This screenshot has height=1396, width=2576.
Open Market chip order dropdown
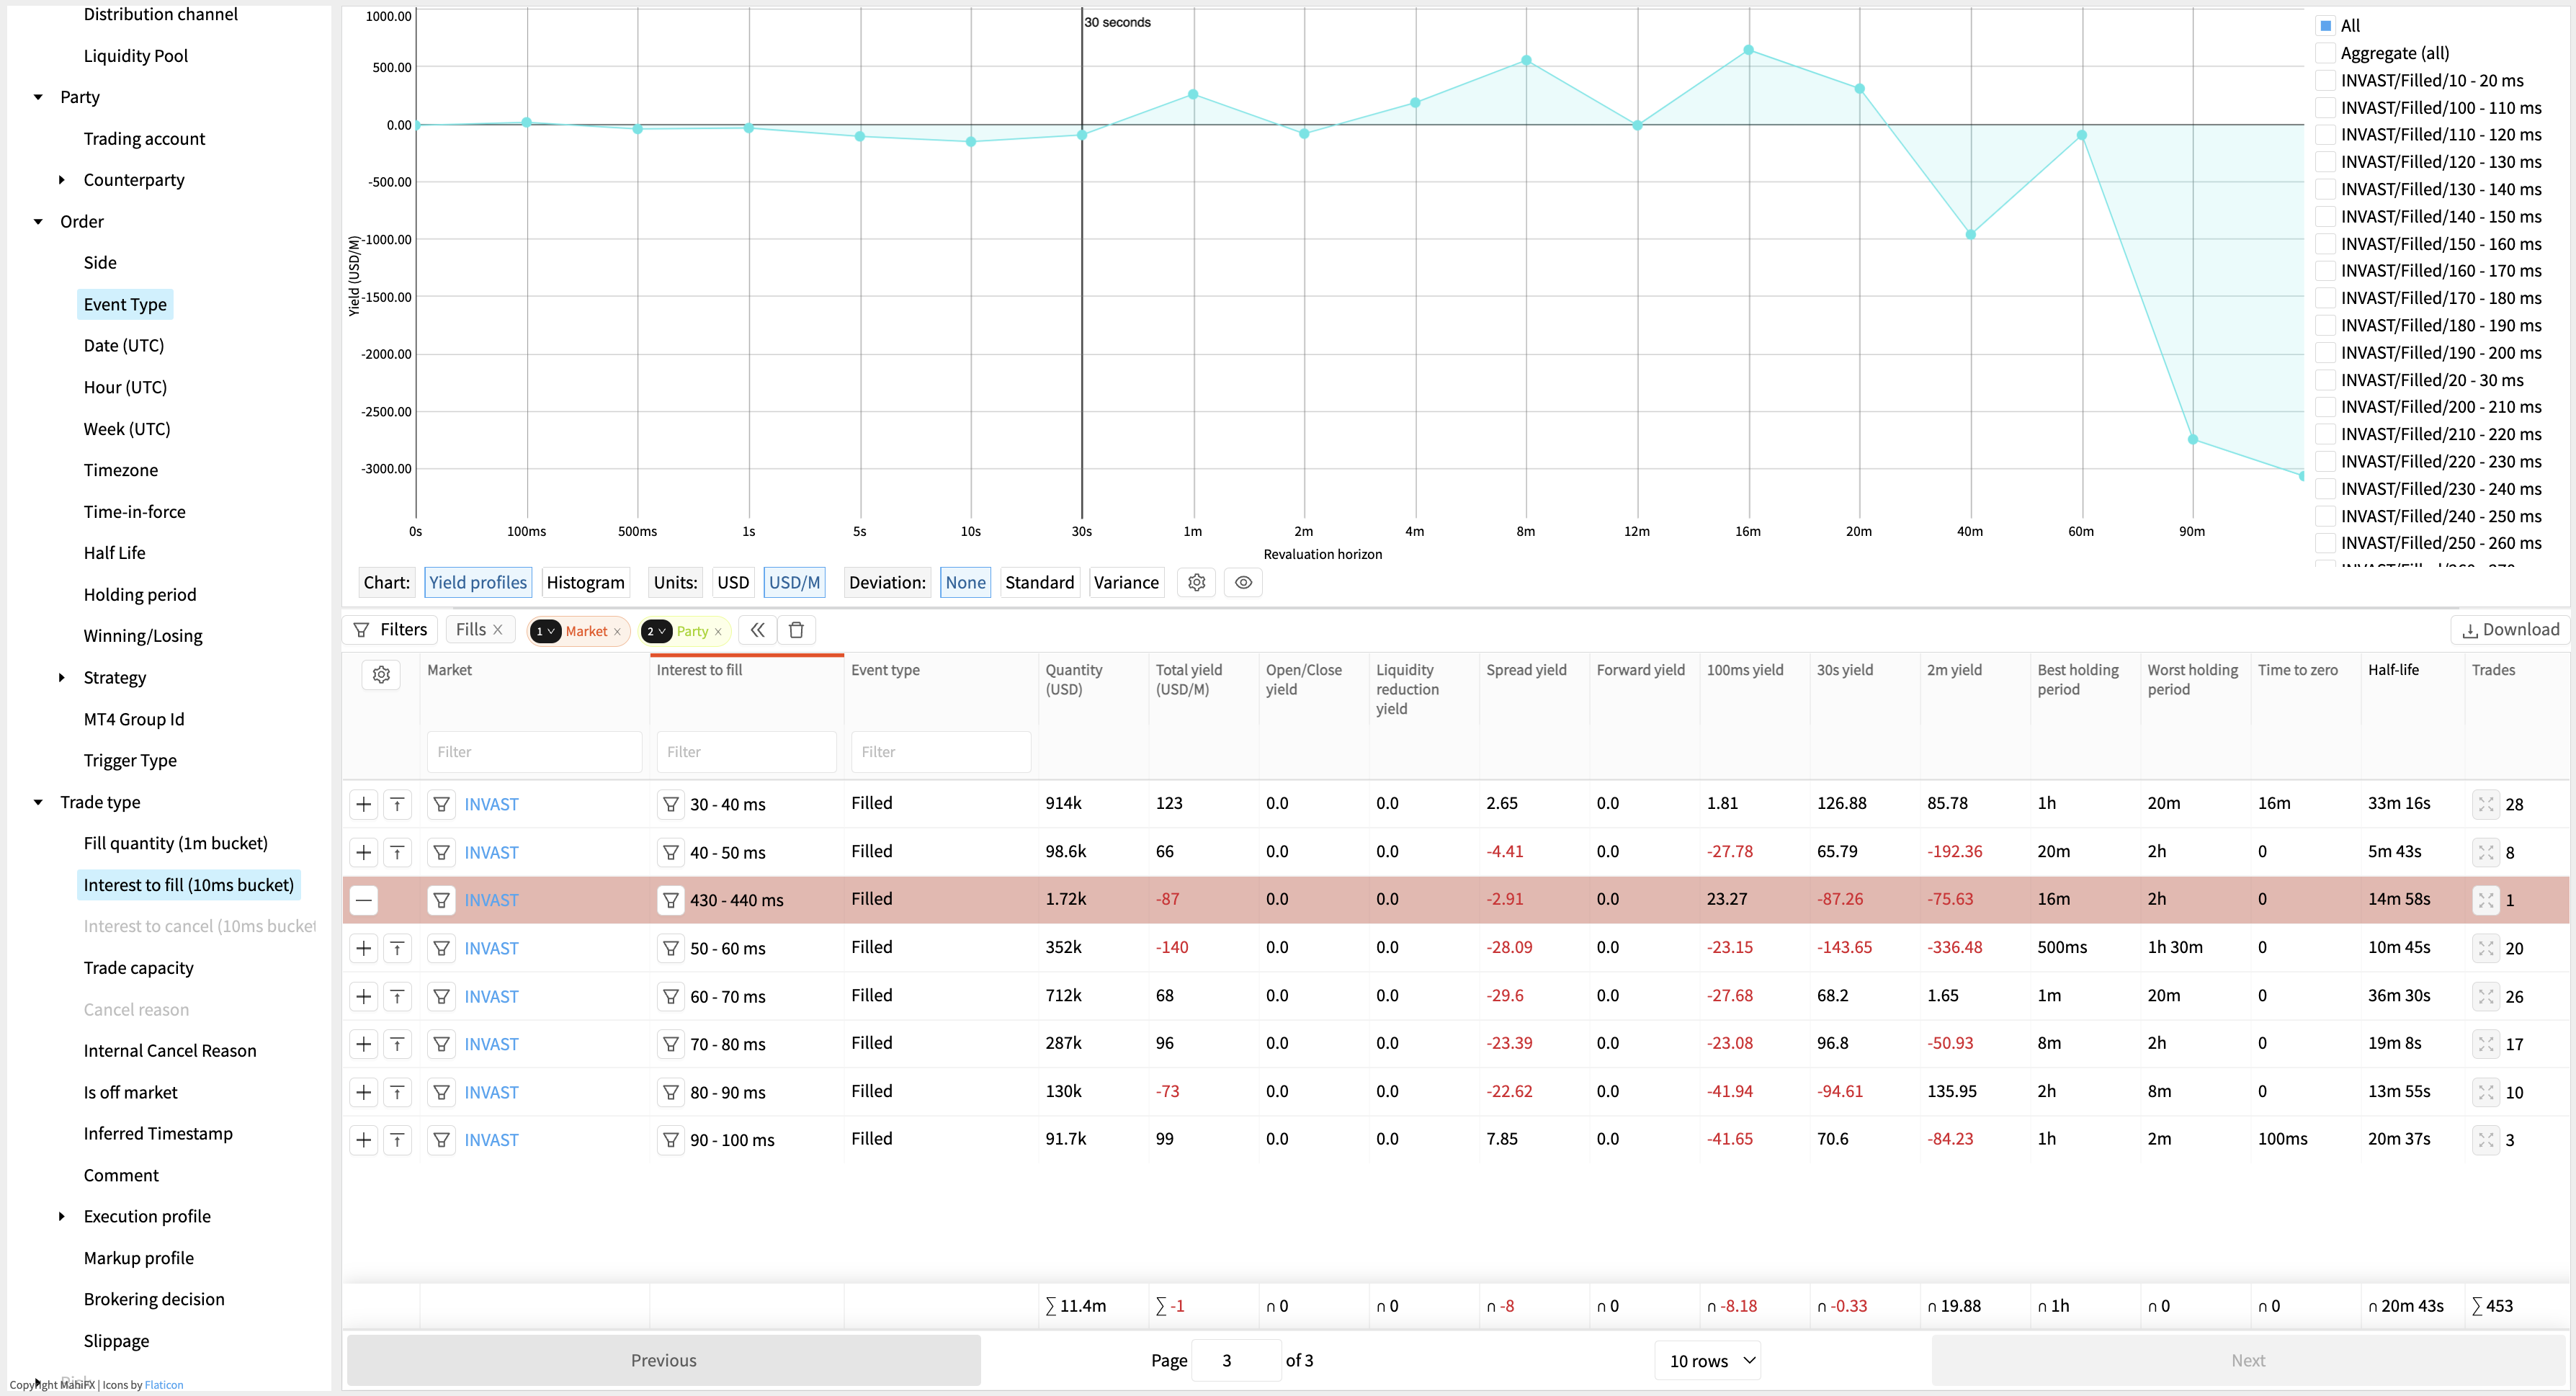[545, 631]
